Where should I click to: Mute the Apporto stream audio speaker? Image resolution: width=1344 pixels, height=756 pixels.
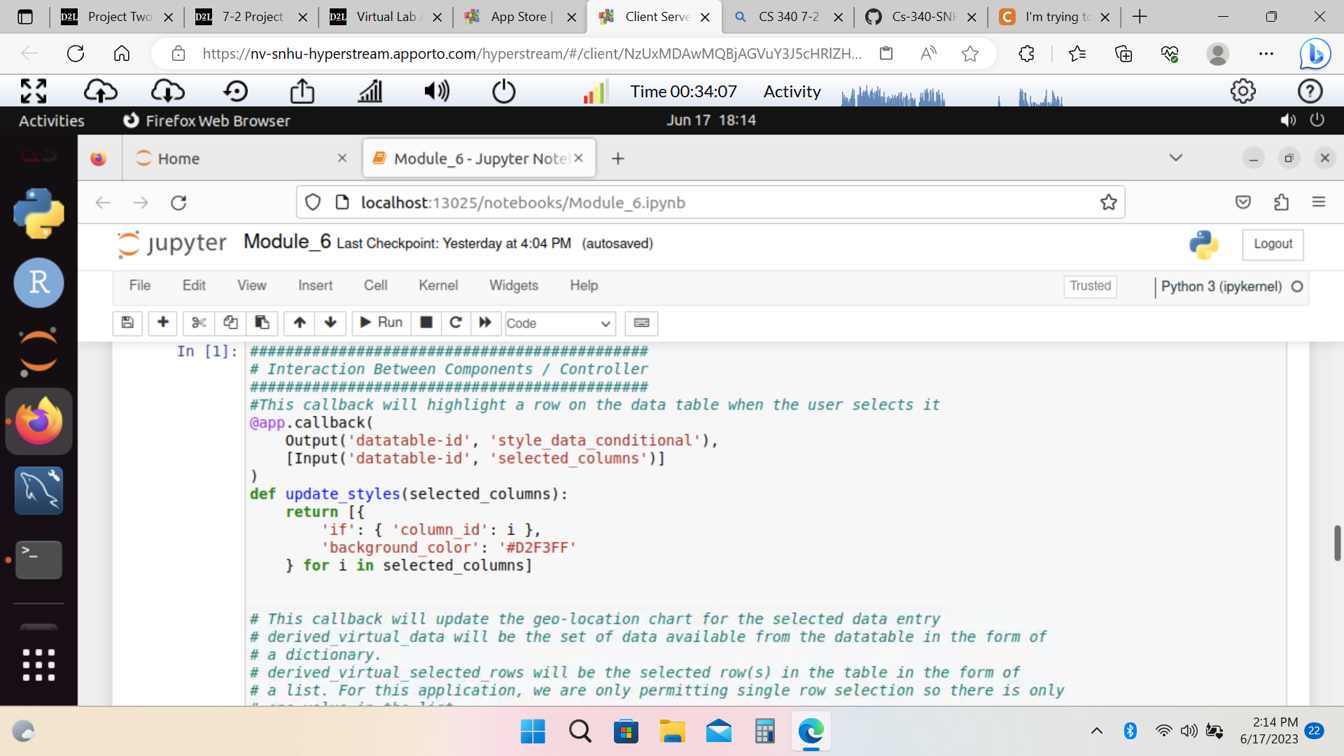[437, 91]
